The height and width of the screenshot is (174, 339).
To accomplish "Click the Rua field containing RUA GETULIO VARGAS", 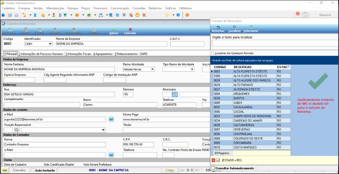I will tap(60, 95).
